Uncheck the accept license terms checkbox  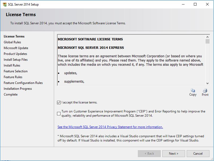(59, 103)
